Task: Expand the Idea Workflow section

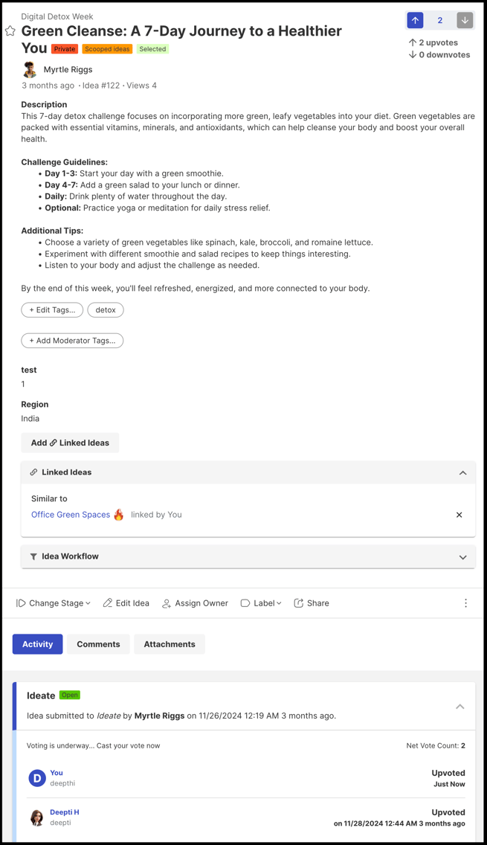Action: click(462, 556)
